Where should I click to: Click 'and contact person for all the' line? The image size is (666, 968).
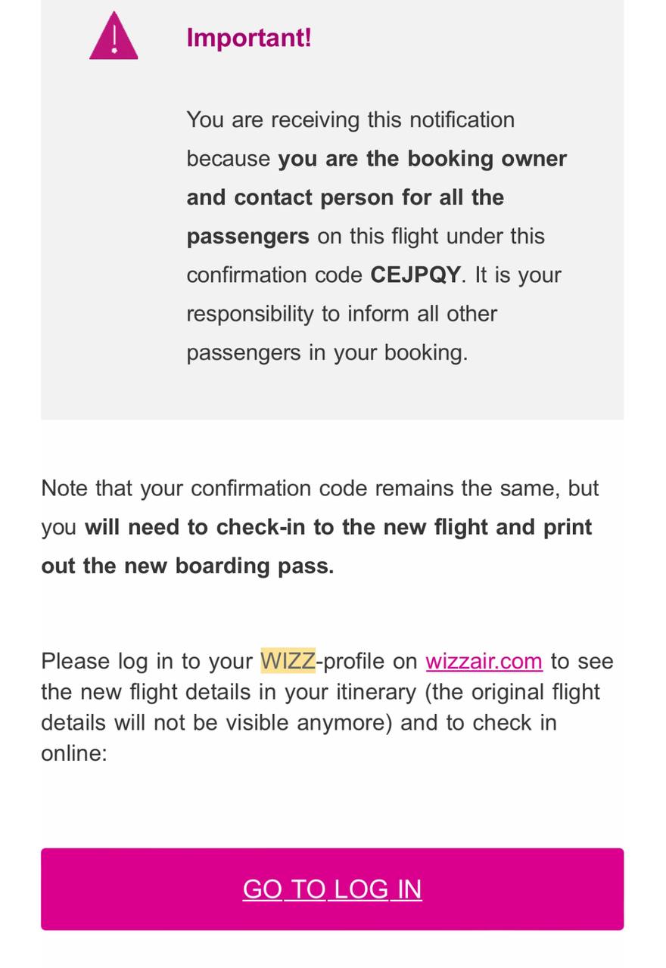coord(345,197)
